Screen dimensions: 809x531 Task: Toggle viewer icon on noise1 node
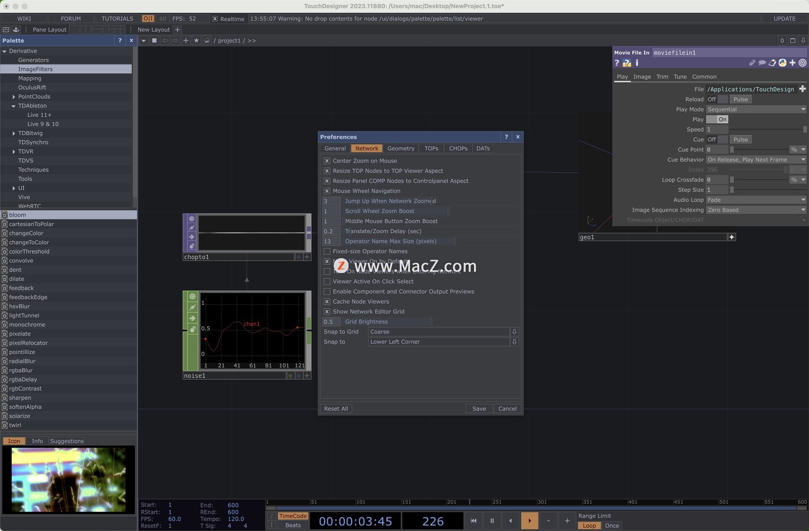[193, 296]
